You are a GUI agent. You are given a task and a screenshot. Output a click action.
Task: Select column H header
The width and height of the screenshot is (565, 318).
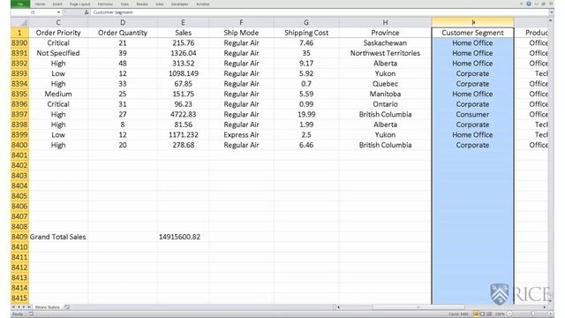(385, 22)
